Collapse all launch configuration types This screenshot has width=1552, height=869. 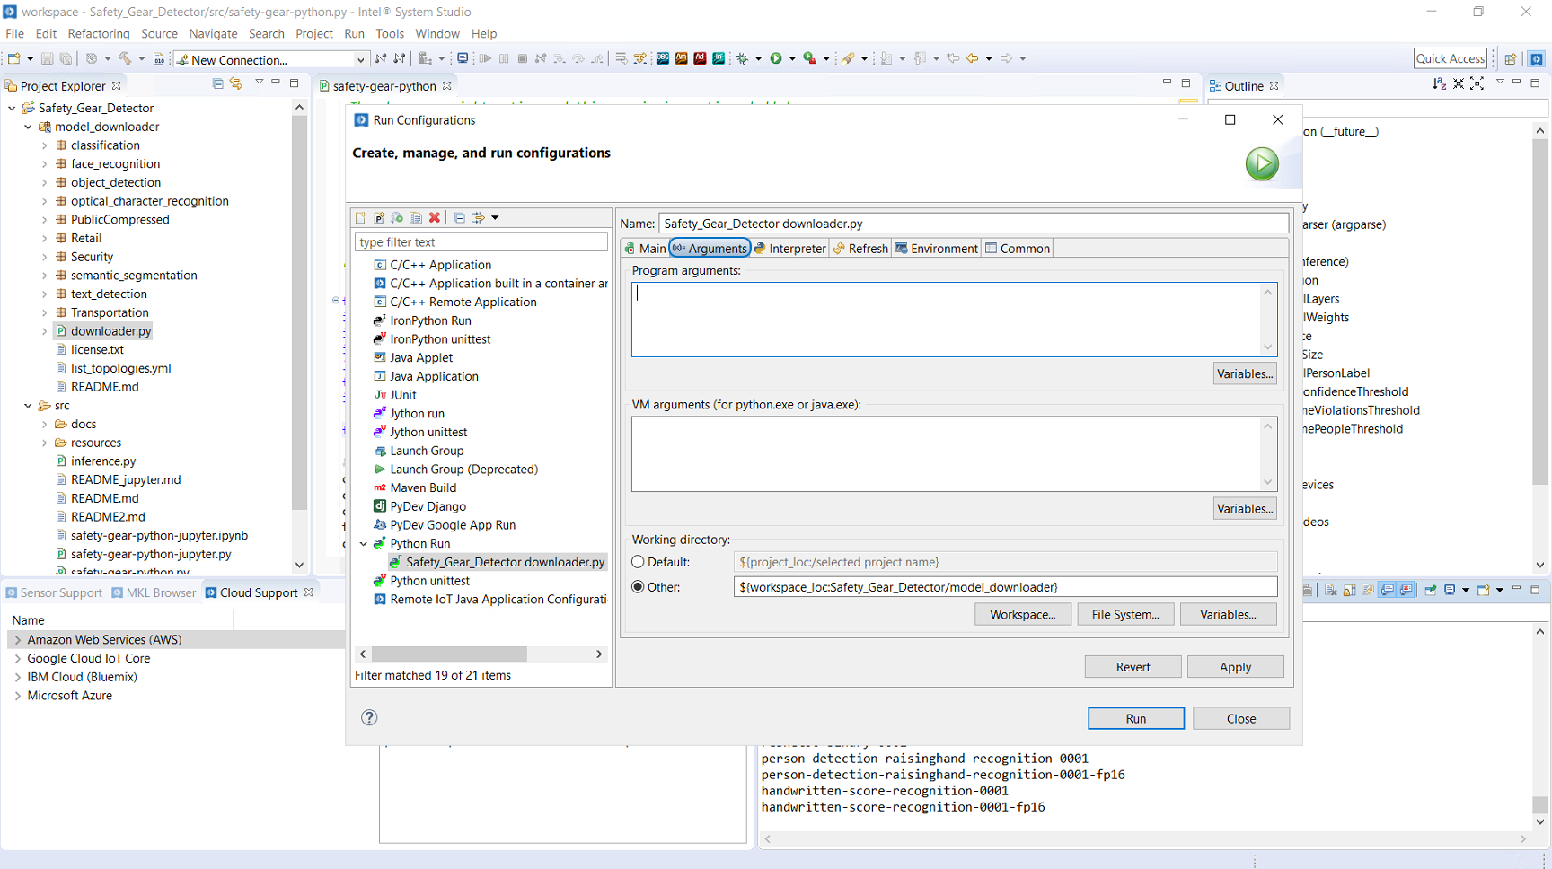point(460,218)
